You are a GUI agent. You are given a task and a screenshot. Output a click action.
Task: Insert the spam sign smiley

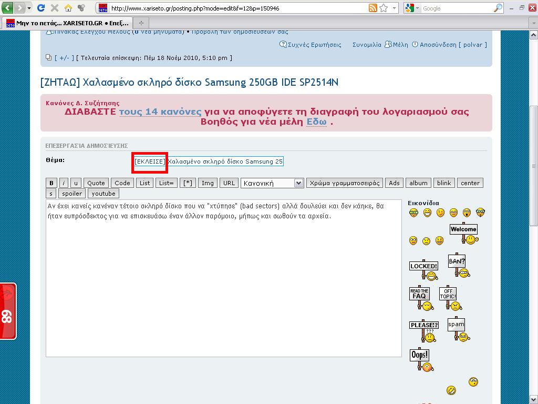458,329
